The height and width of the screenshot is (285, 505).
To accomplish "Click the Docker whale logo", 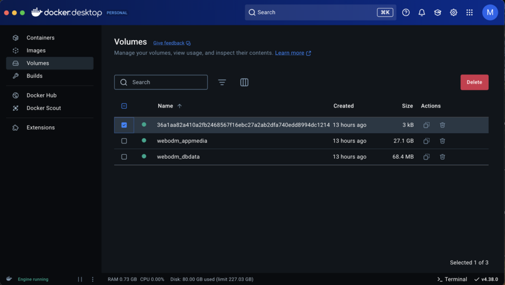I will point(36,12).
